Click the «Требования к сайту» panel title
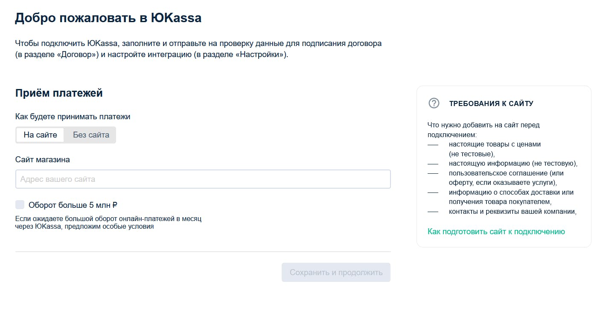This screenshot has height=336, width=606. click(x=491, y=103)
